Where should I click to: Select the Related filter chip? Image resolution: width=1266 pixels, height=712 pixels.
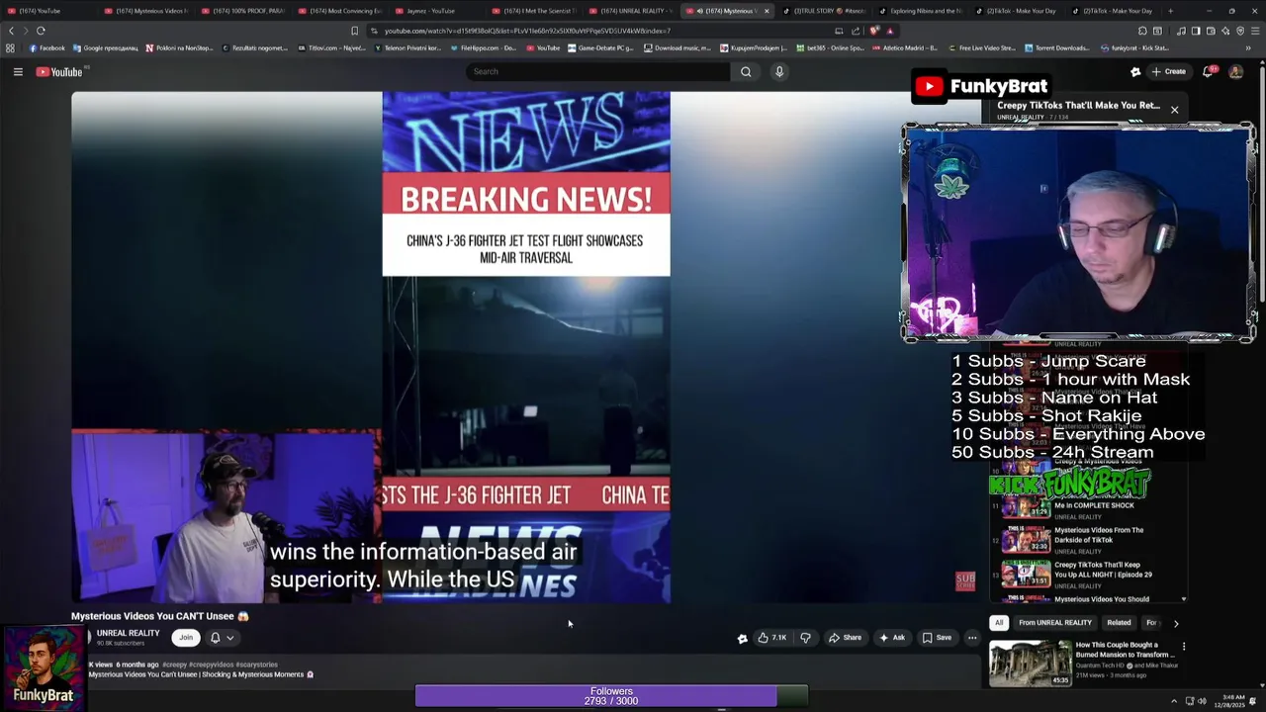1119,623
